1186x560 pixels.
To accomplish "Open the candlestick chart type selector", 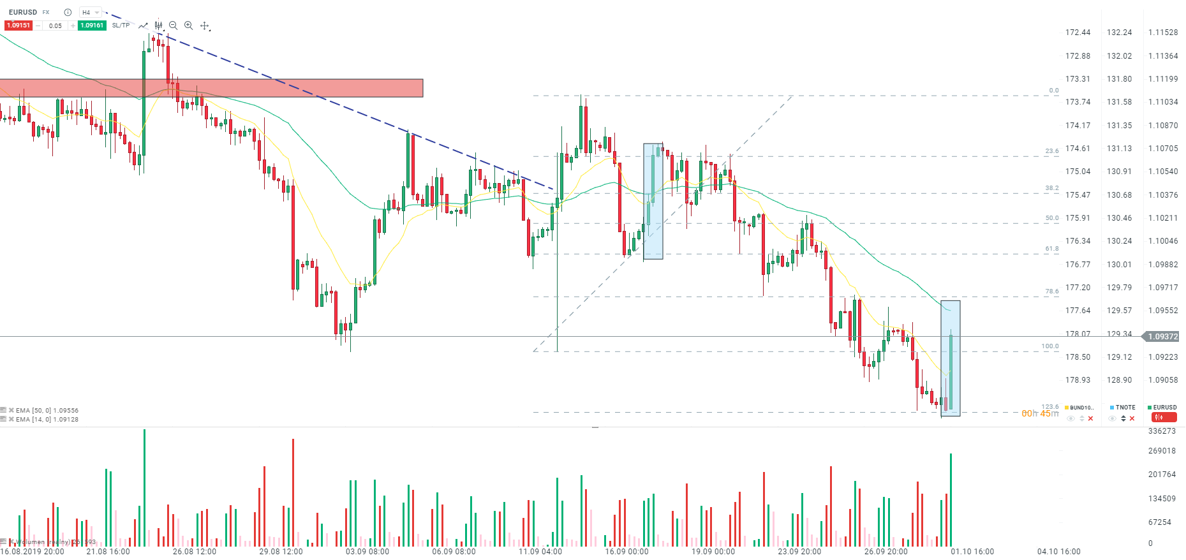I will (158, 26).
